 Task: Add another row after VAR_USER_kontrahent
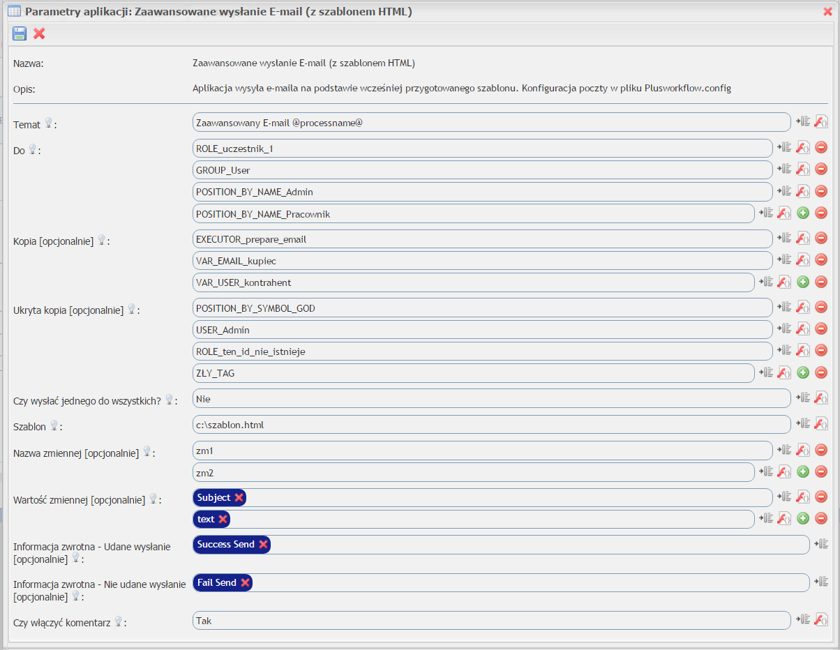click(803, 282)
